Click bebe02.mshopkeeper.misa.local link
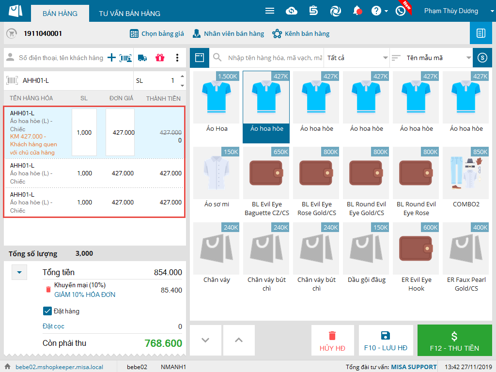The height and width of the screenshot is (372, 496). pyautogui.click(x=59, y=367)
